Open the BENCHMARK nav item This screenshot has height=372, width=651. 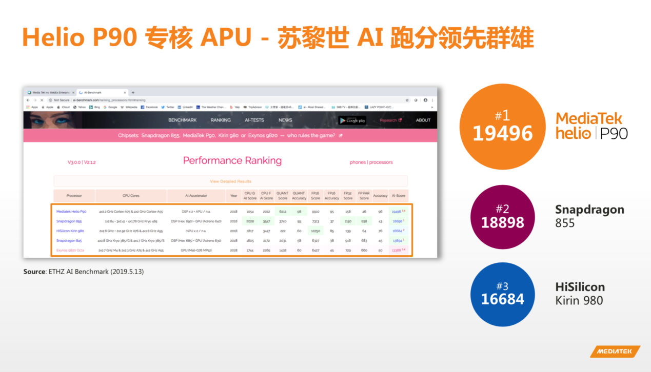click(182, 120)
